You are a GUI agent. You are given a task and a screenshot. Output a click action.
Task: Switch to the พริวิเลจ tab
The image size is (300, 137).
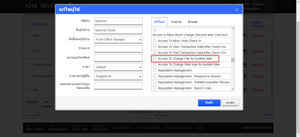[159, 22]
